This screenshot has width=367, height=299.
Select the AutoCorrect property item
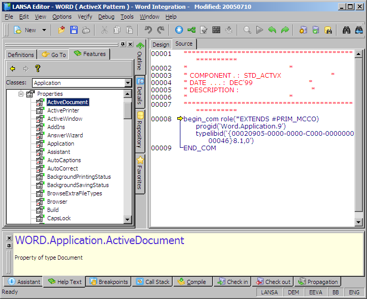(x=63, y=168)
